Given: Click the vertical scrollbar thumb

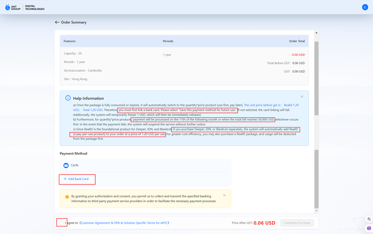Looking at the screenshot, I should pos(317,78).
